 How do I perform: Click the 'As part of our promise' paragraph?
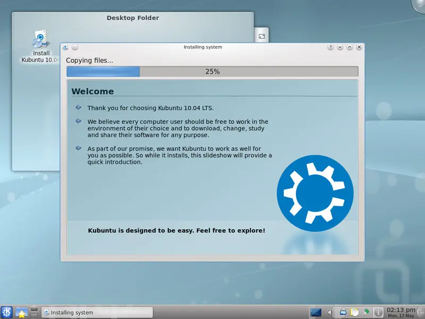(180, 155)
